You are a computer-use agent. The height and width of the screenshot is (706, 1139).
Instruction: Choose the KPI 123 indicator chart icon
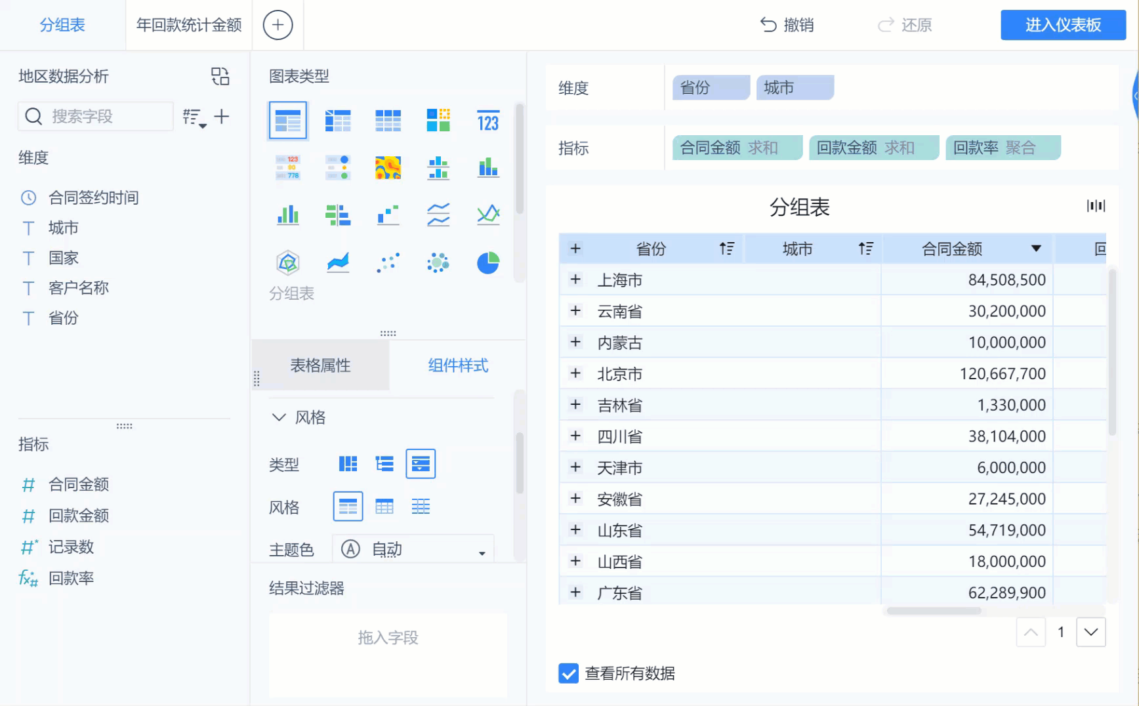point(487,121)
